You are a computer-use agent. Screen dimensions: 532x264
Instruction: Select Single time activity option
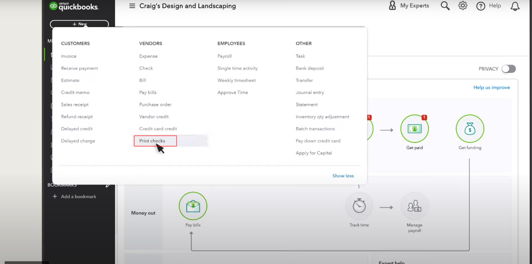(238, 68)
